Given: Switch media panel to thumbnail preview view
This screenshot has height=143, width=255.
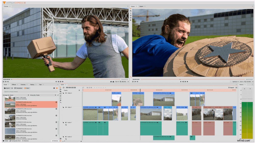Looking at the screenshot, I should pos(57,88).
